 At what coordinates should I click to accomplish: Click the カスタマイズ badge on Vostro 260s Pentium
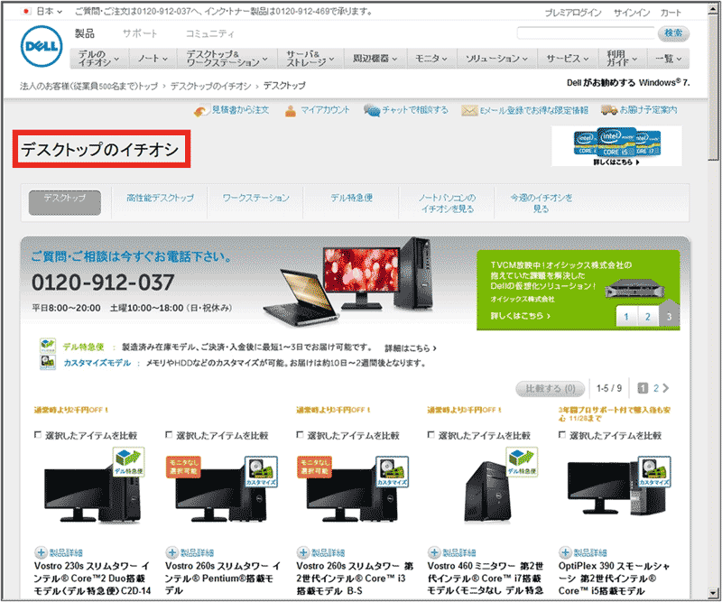[261, 472]
